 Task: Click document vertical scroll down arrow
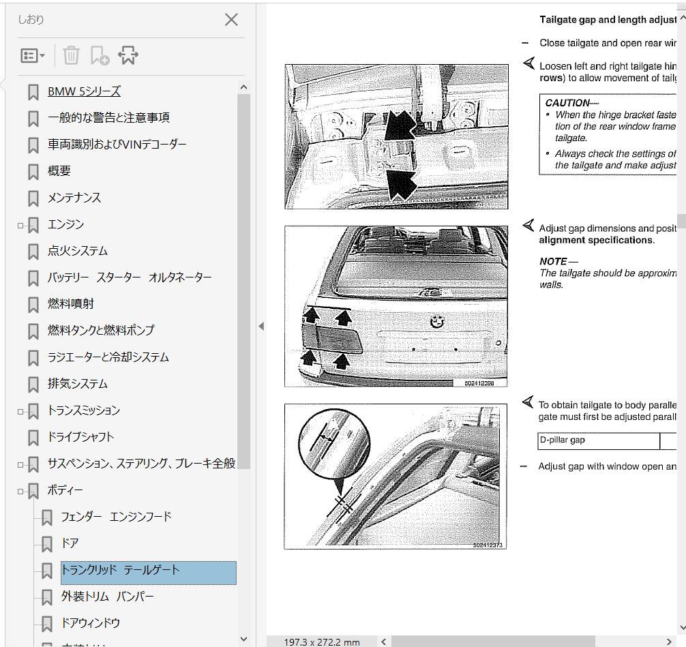682,627
